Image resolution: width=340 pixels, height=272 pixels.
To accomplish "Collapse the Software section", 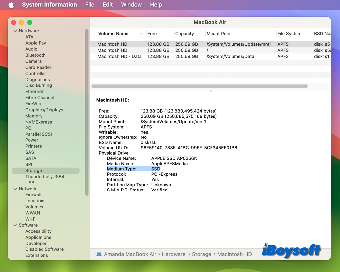I will (x=15, y=225).
